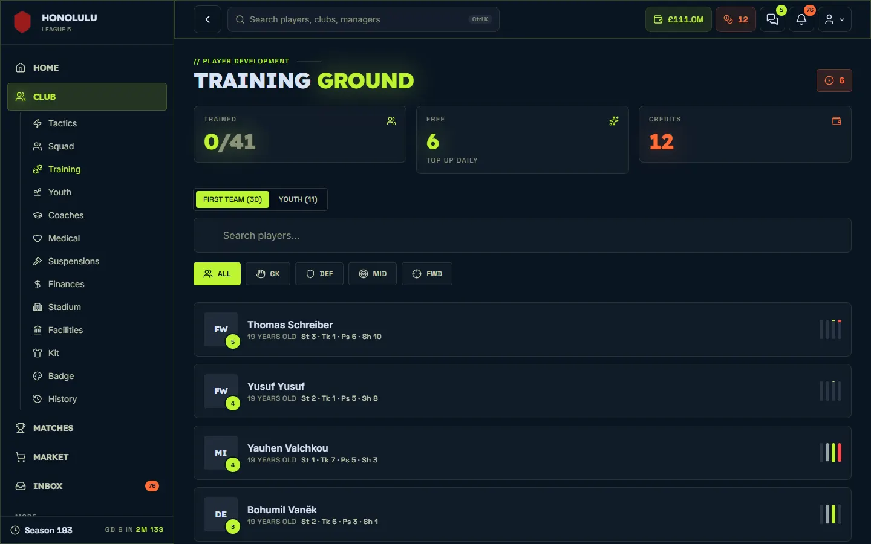Click Bohumil Vaněk's attribute bars
This screenshot has height=544, width=871.
point(830,514)
